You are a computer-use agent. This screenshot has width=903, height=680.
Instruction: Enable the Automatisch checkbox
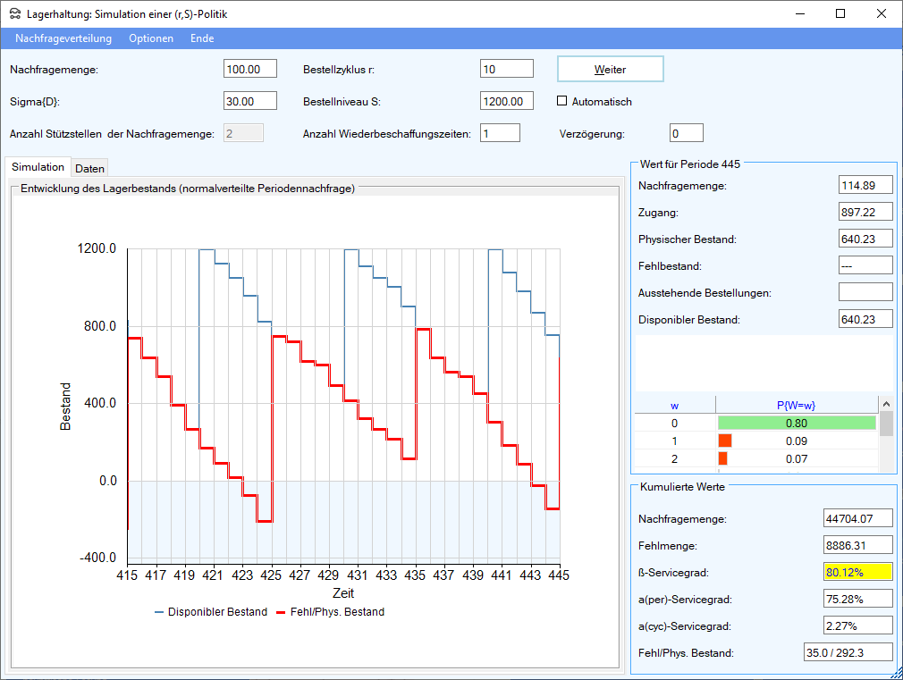click(x=563, y=101)
